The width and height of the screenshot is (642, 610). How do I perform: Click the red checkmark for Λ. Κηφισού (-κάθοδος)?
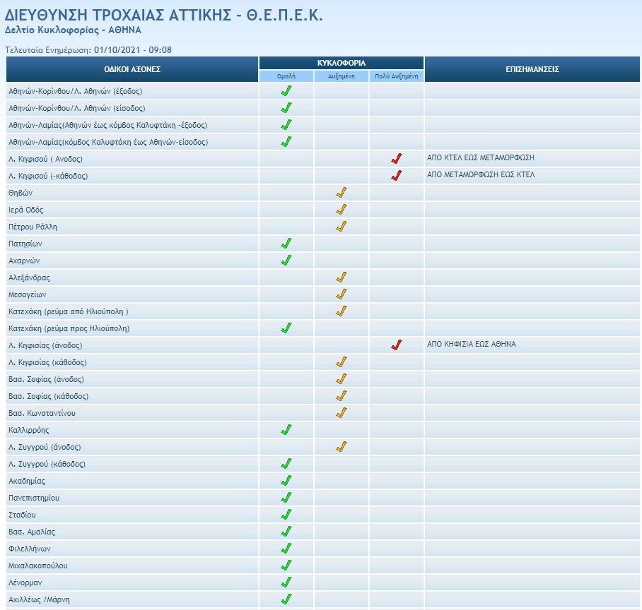[397, 176]
